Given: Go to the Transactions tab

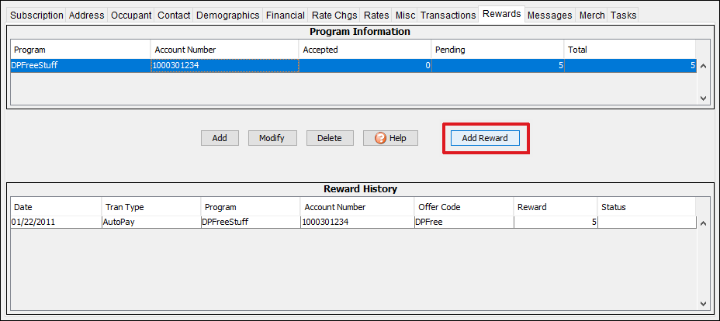Looking at the screenshot, I should point(448,15).
